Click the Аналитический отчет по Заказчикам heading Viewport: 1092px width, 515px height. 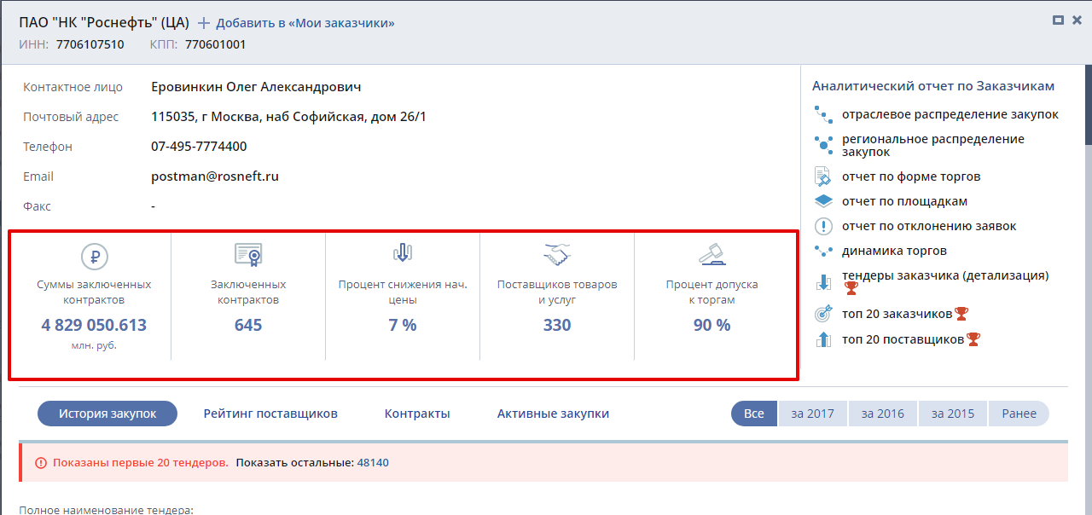click(x=933, y=86)
